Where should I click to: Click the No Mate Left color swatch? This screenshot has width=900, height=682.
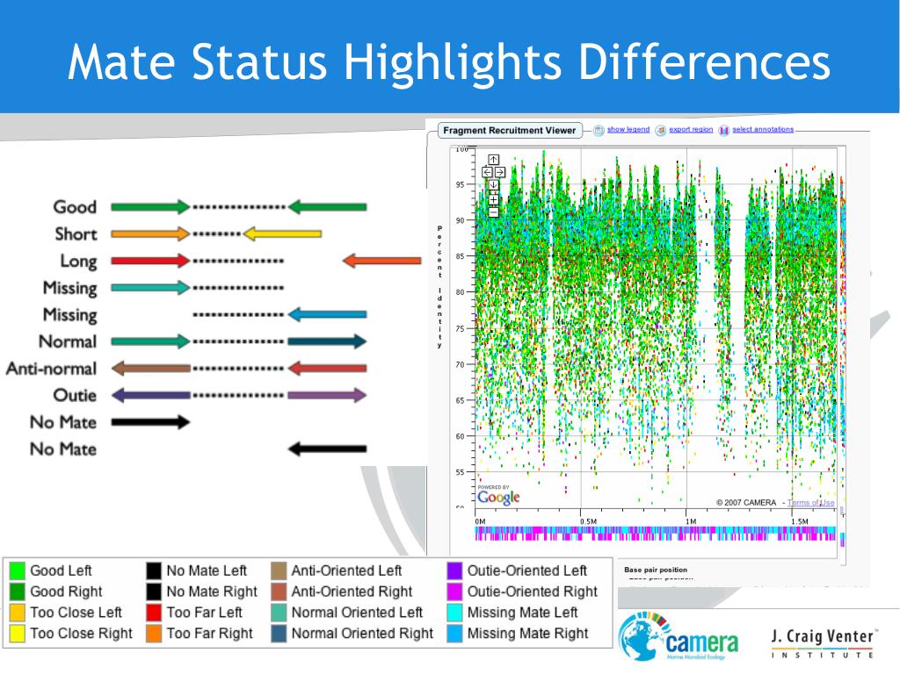point(154,571)
